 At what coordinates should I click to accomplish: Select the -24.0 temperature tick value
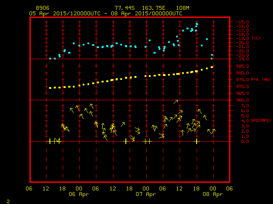coord(243,59)
